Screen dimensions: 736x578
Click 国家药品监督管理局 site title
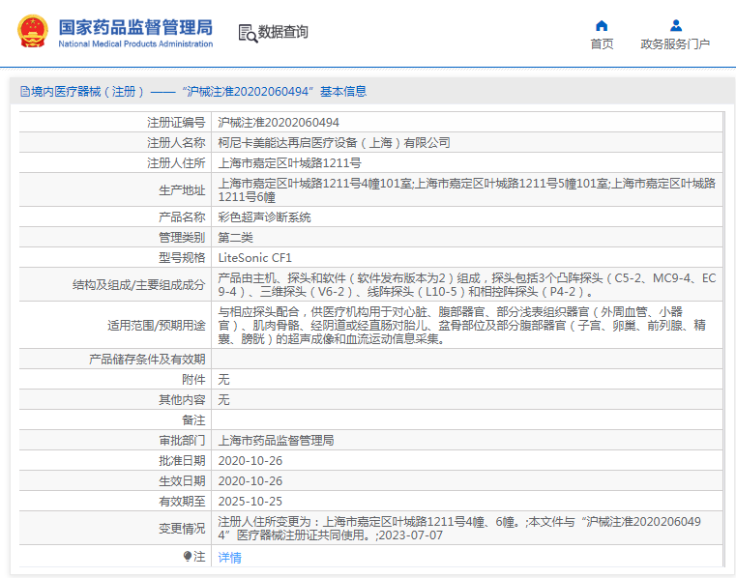(x=135, y=27)
